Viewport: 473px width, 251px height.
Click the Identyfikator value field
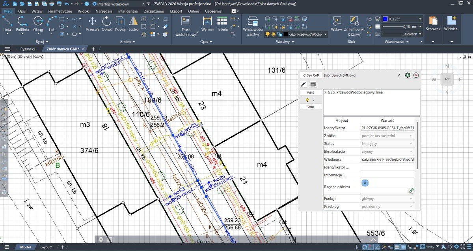388,128
